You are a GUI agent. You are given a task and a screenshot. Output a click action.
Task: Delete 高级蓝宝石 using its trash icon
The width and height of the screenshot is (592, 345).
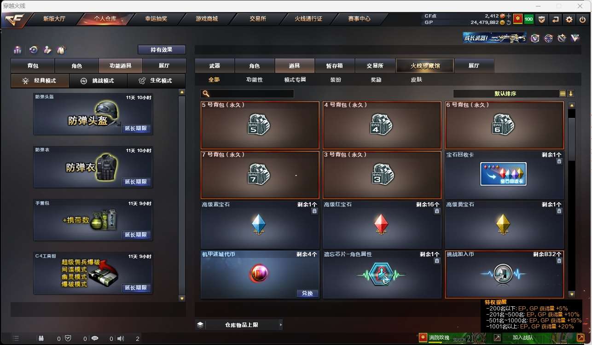coord(314,211)
